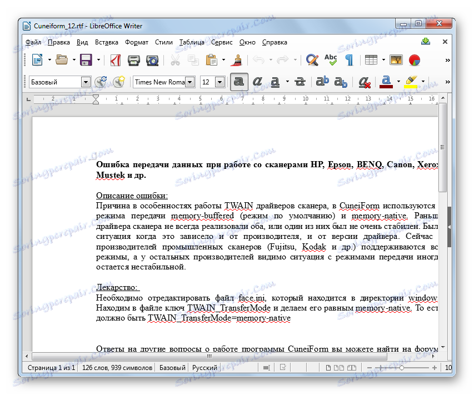The image size is (474, 395).
Task: Open the Файл menu
Action: (x=33, y=42)
